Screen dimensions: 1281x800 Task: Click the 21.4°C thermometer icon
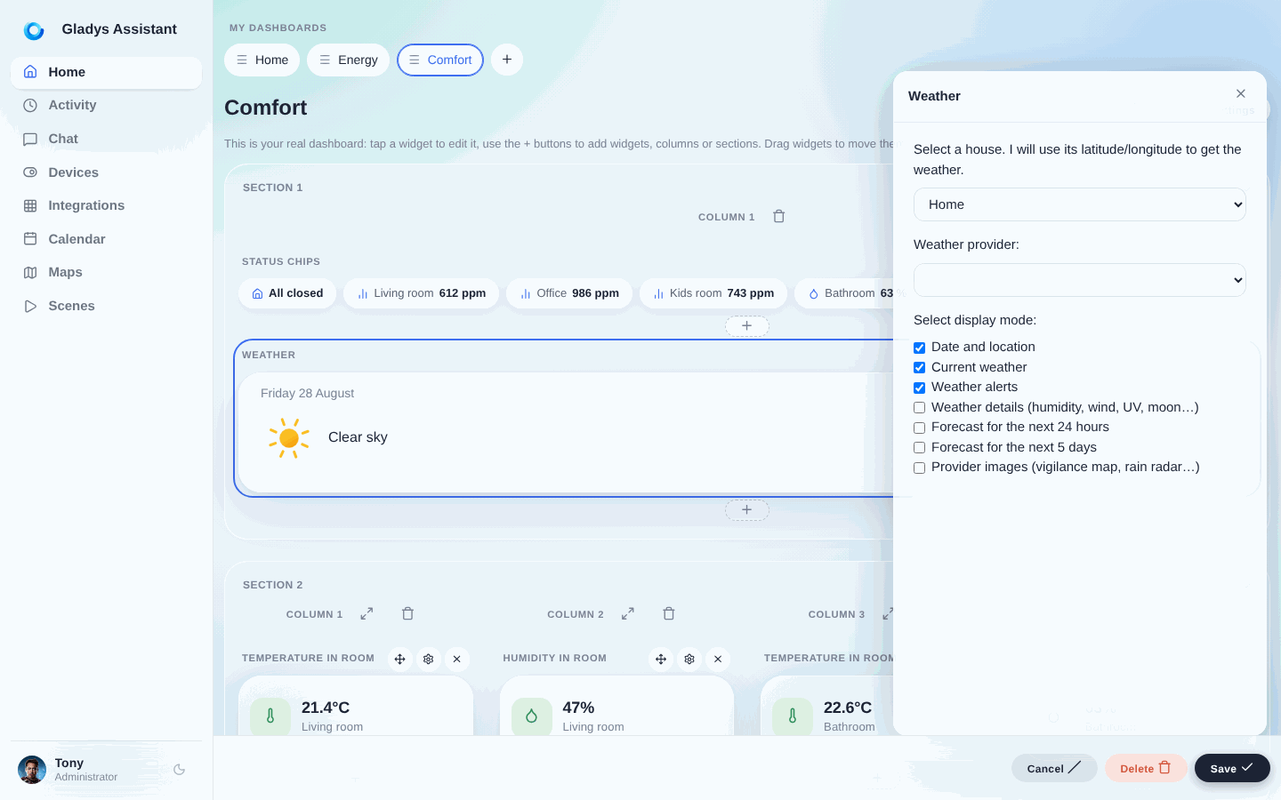click(x=270, y=716)
